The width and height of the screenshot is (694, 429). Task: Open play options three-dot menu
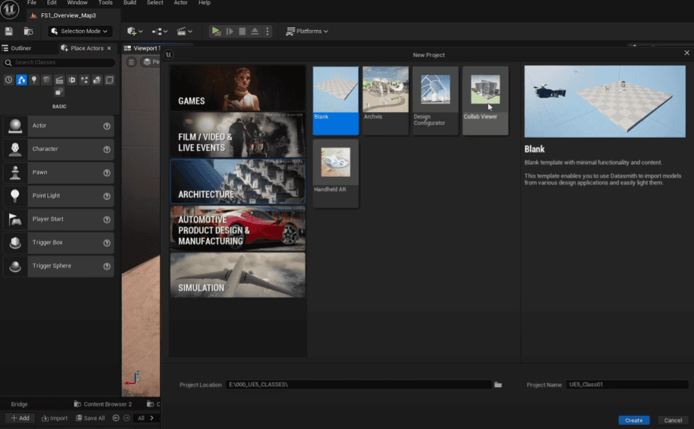tap(268, 31)
